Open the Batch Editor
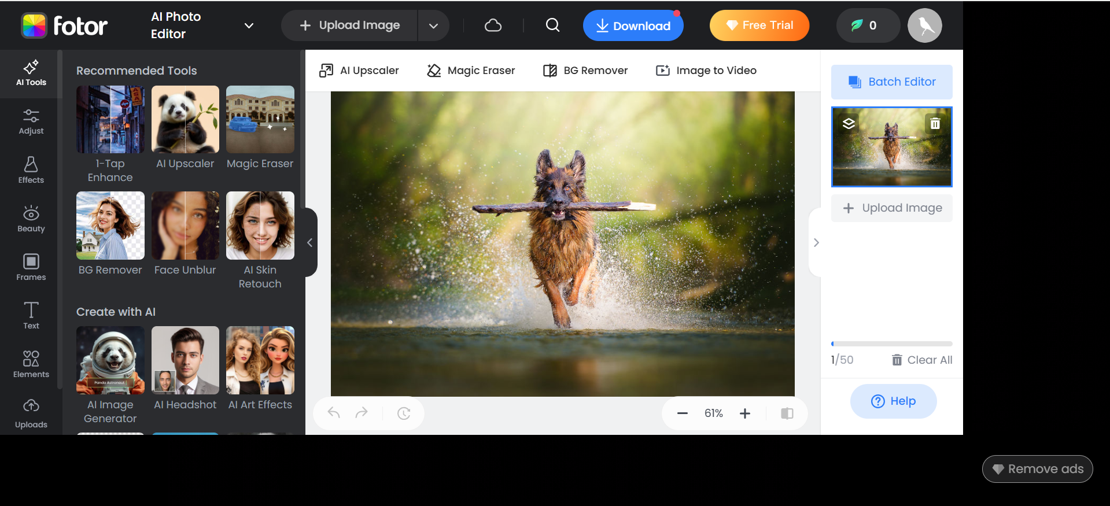Viewport: 1110px width, 506px height. click(x=891, y=82)
